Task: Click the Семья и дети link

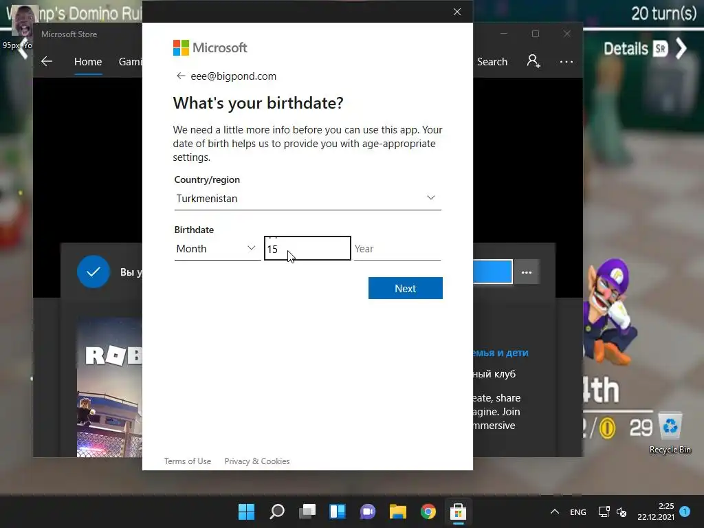Action: click(500, 353)
